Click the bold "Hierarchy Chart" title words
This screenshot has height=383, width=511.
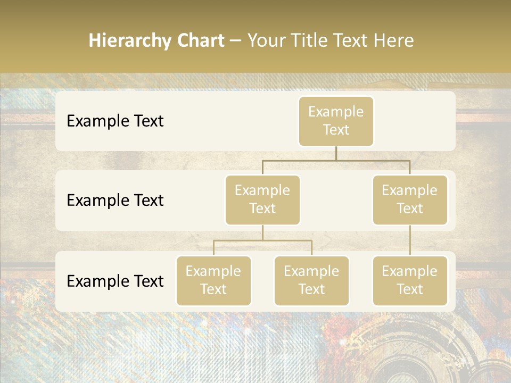click(156, 40)
